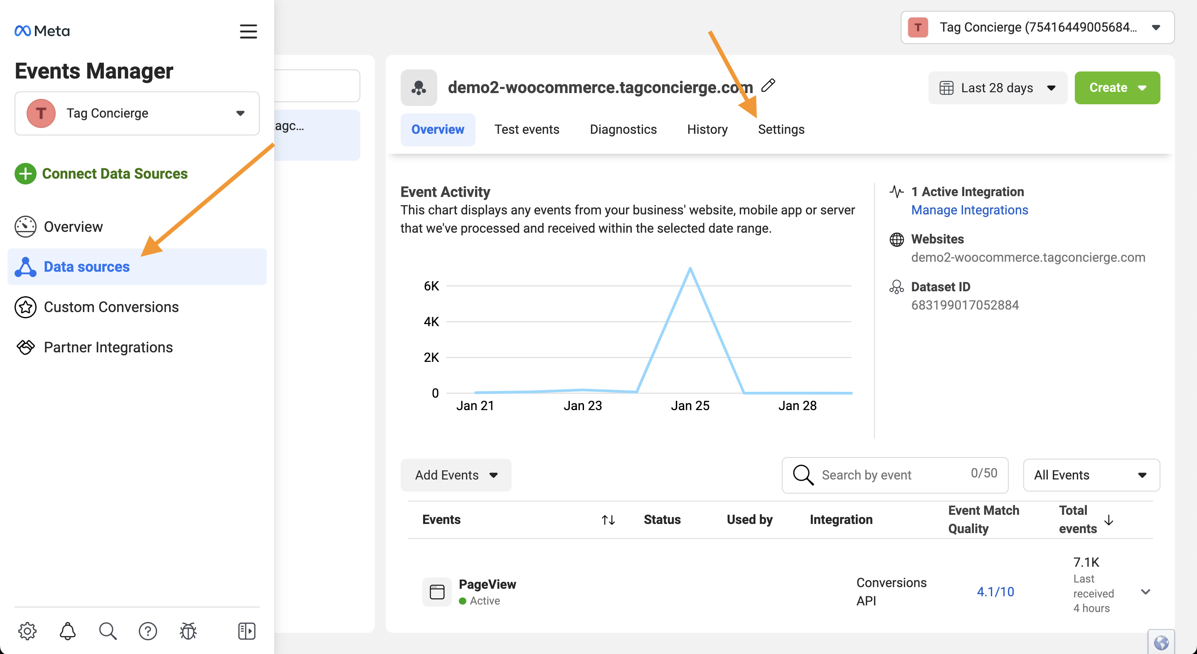1197x654 pixels.
Task: Open the help question mark icon
Action: coord(148,631)
